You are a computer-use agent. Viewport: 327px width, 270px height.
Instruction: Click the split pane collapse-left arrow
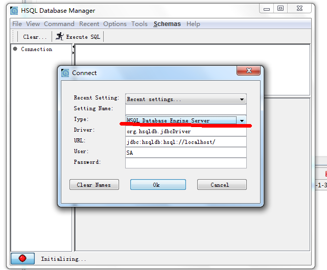[x=74, y=47]
